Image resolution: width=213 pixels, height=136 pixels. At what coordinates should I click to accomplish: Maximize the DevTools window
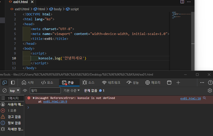pos(197,75)
